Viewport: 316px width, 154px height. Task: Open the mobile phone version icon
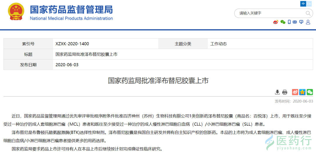(x=289, y=22)
